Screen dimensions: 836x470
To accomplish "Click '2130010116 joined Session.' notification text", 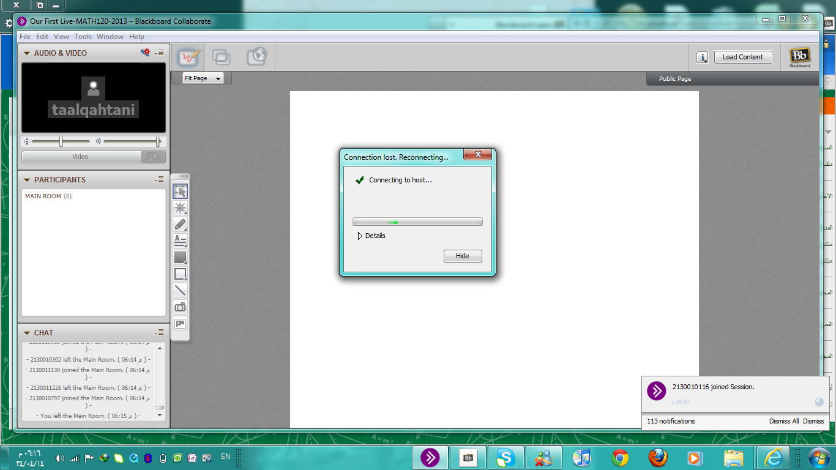I will 713,387.
